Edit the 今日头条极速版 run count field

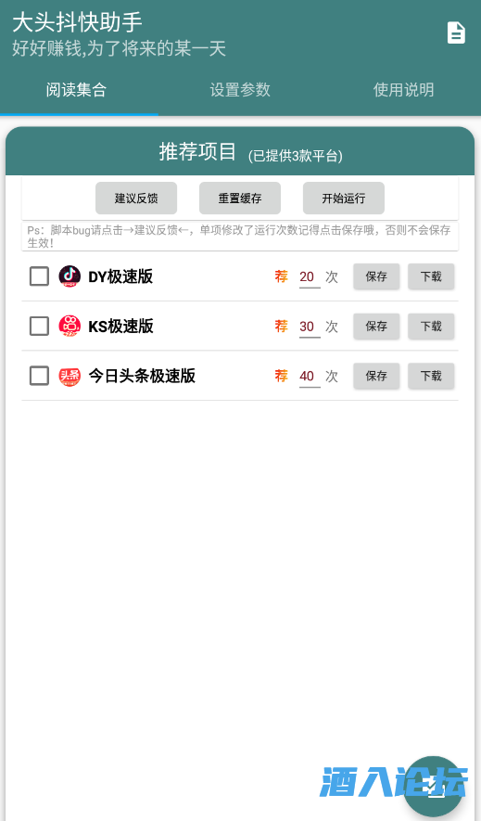point(310,376)
